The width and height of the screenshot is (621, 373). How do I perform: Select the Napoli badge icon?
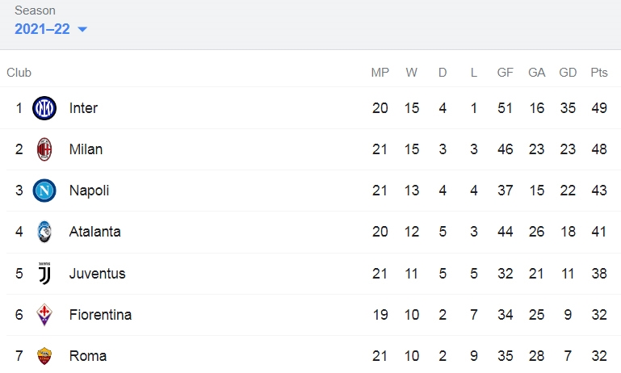(44, 191)
